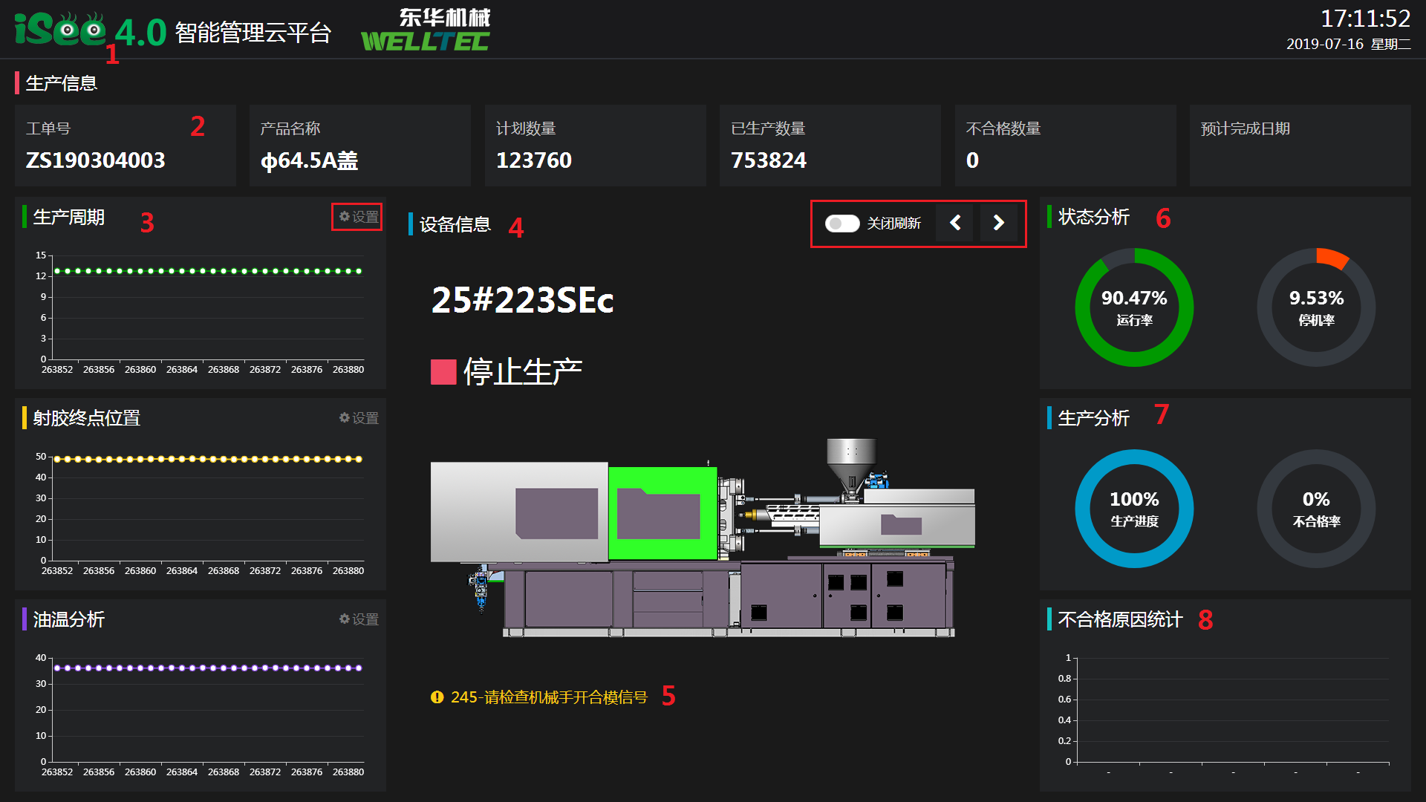The width and height of the screenshot is (1426, 802).
Task: Select the 工单号 ZS190304003 card
Action: coord(125,146)
